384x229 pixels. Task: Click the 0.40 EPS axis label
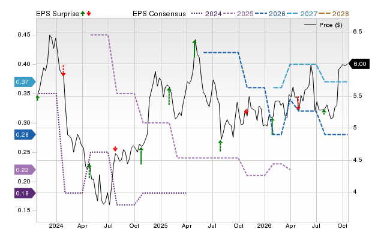(x=24, y=64)
